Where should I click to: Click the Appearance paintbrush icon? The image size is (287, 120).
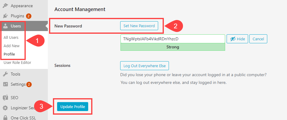(x=5, y=6)
